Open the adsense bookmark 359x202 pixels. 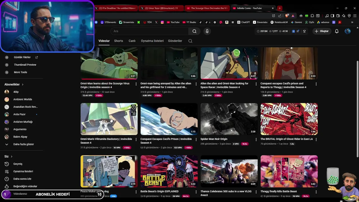click(x=323, y=22)
